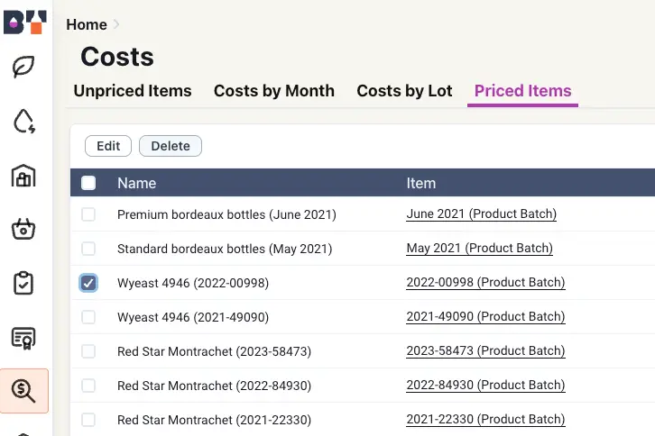Select the Priced Items tab
This screenshot has height=436, width=655.
[x=522, y=91]
